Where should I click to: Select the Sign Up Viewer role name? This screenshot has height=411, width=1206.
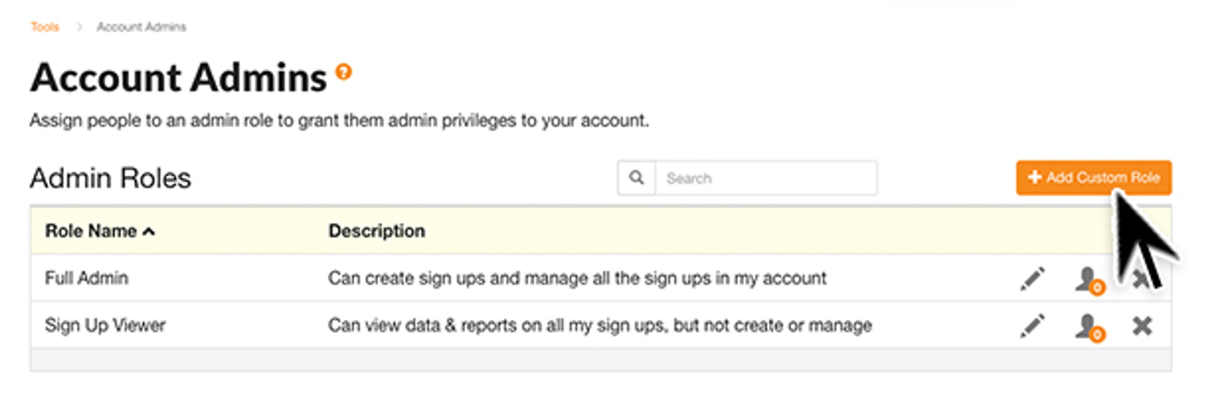pos(105,325)
